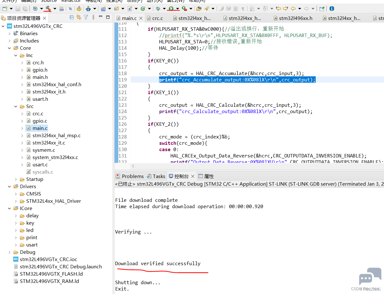
Task: Open the dropdown arrow next to Run button
Action: tap(178, 9)
